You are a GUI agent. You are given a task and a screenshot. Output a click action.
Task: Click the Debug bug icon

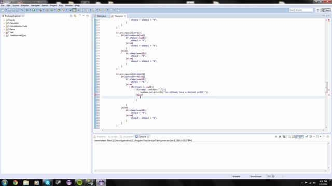(x=27, y=10)
